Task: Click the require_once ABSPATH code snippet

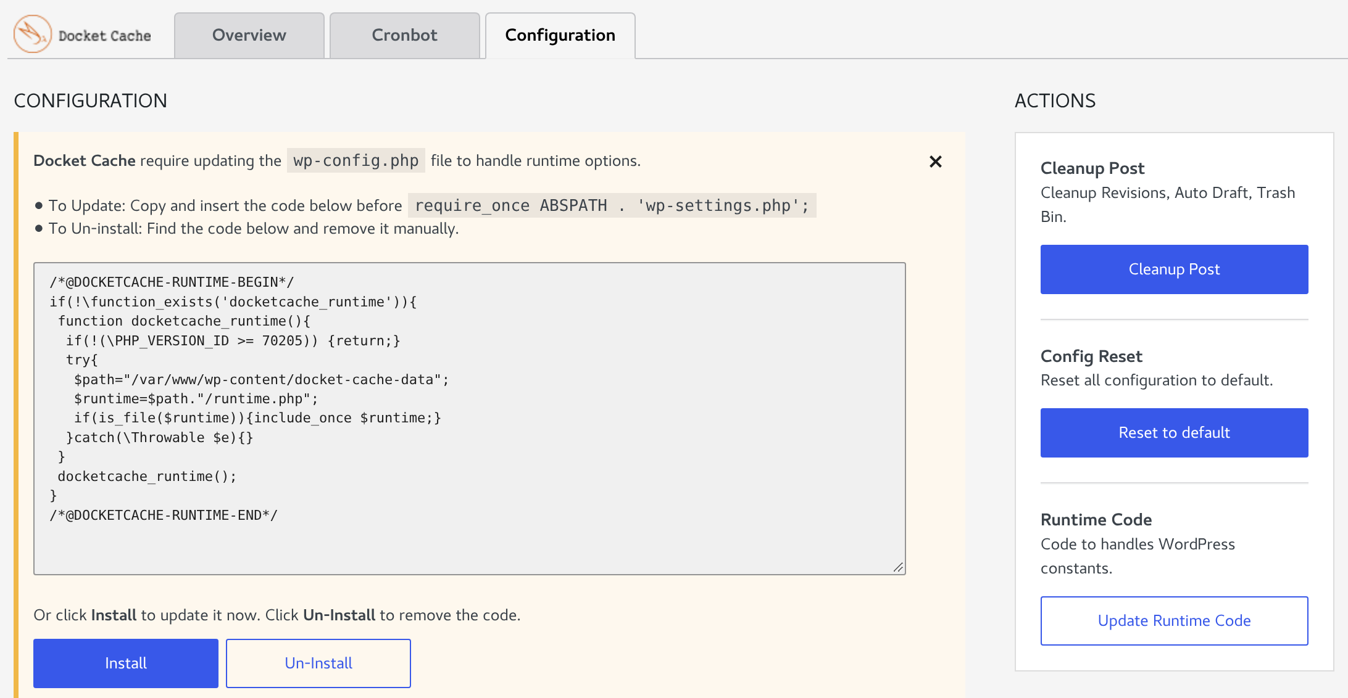Action: (x=612, y=205)
